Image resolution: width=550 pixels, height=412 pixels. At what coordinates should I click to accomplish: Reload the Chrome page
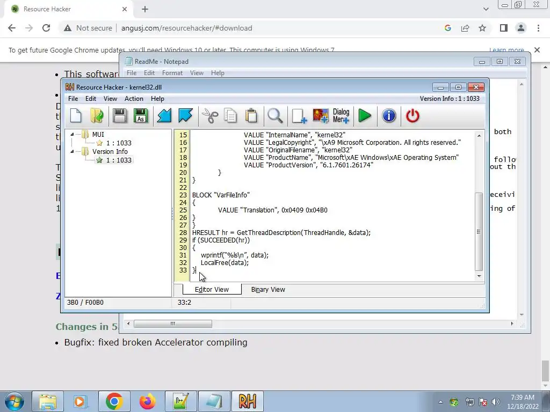coord(46,28)
